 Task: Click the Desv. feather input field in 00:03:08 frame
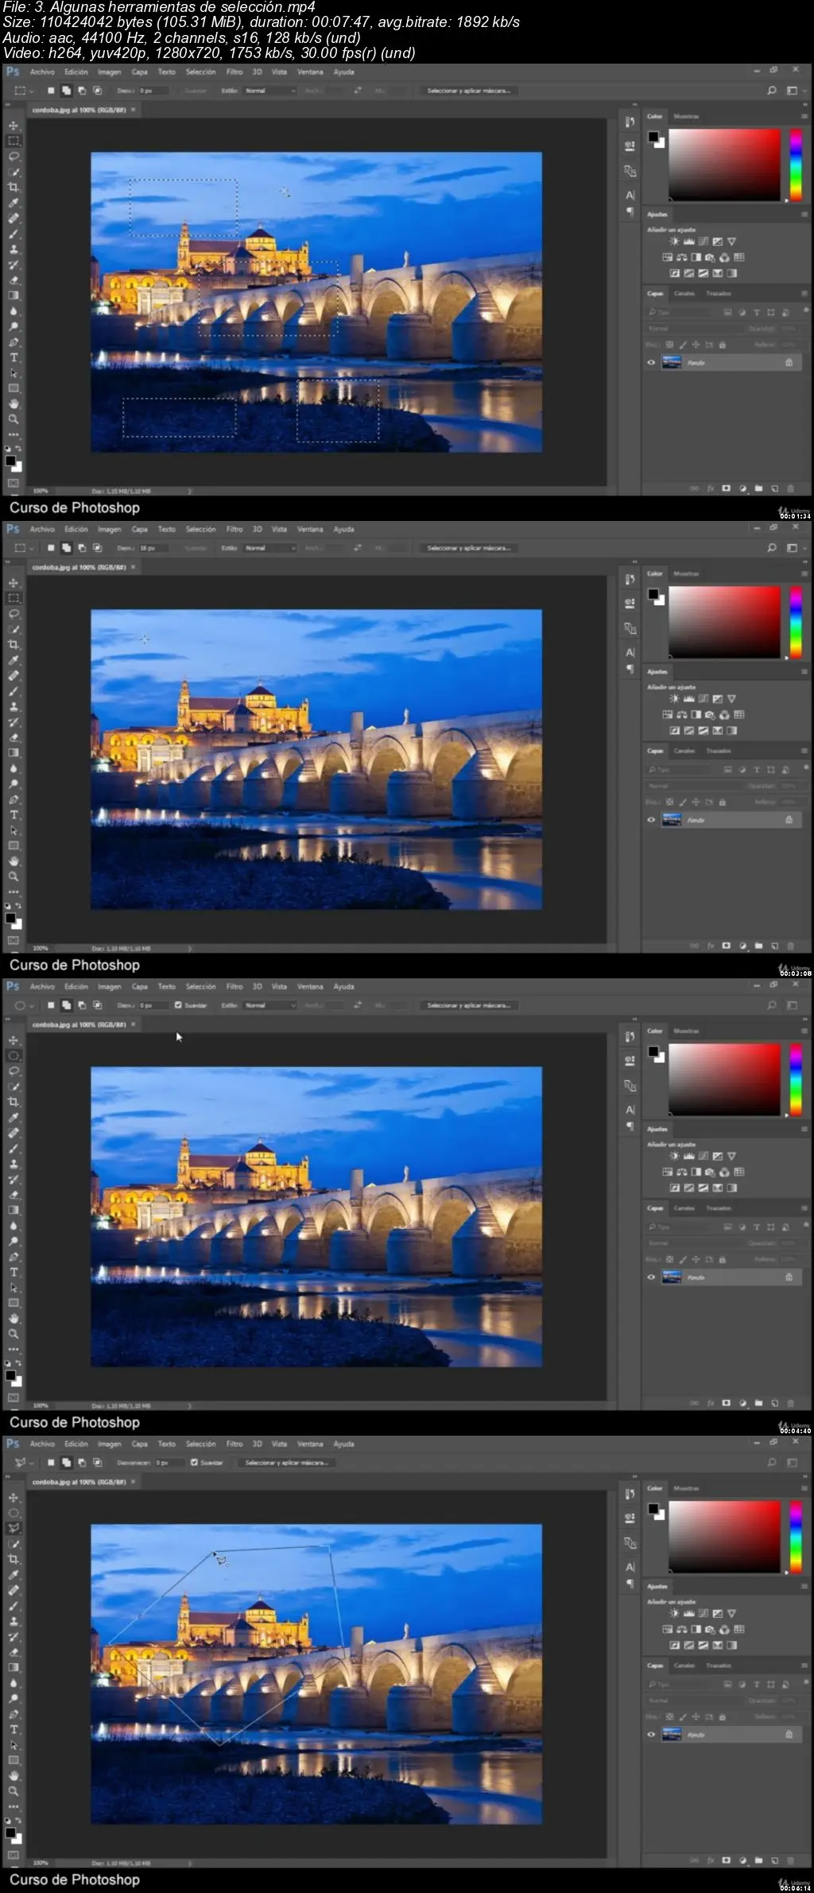click(153, 548)
